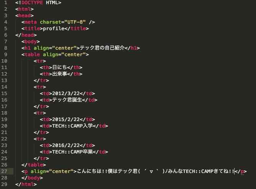Click the closing body tag on line 28
The image size is (256, 189).
click(x=32, y=178)
